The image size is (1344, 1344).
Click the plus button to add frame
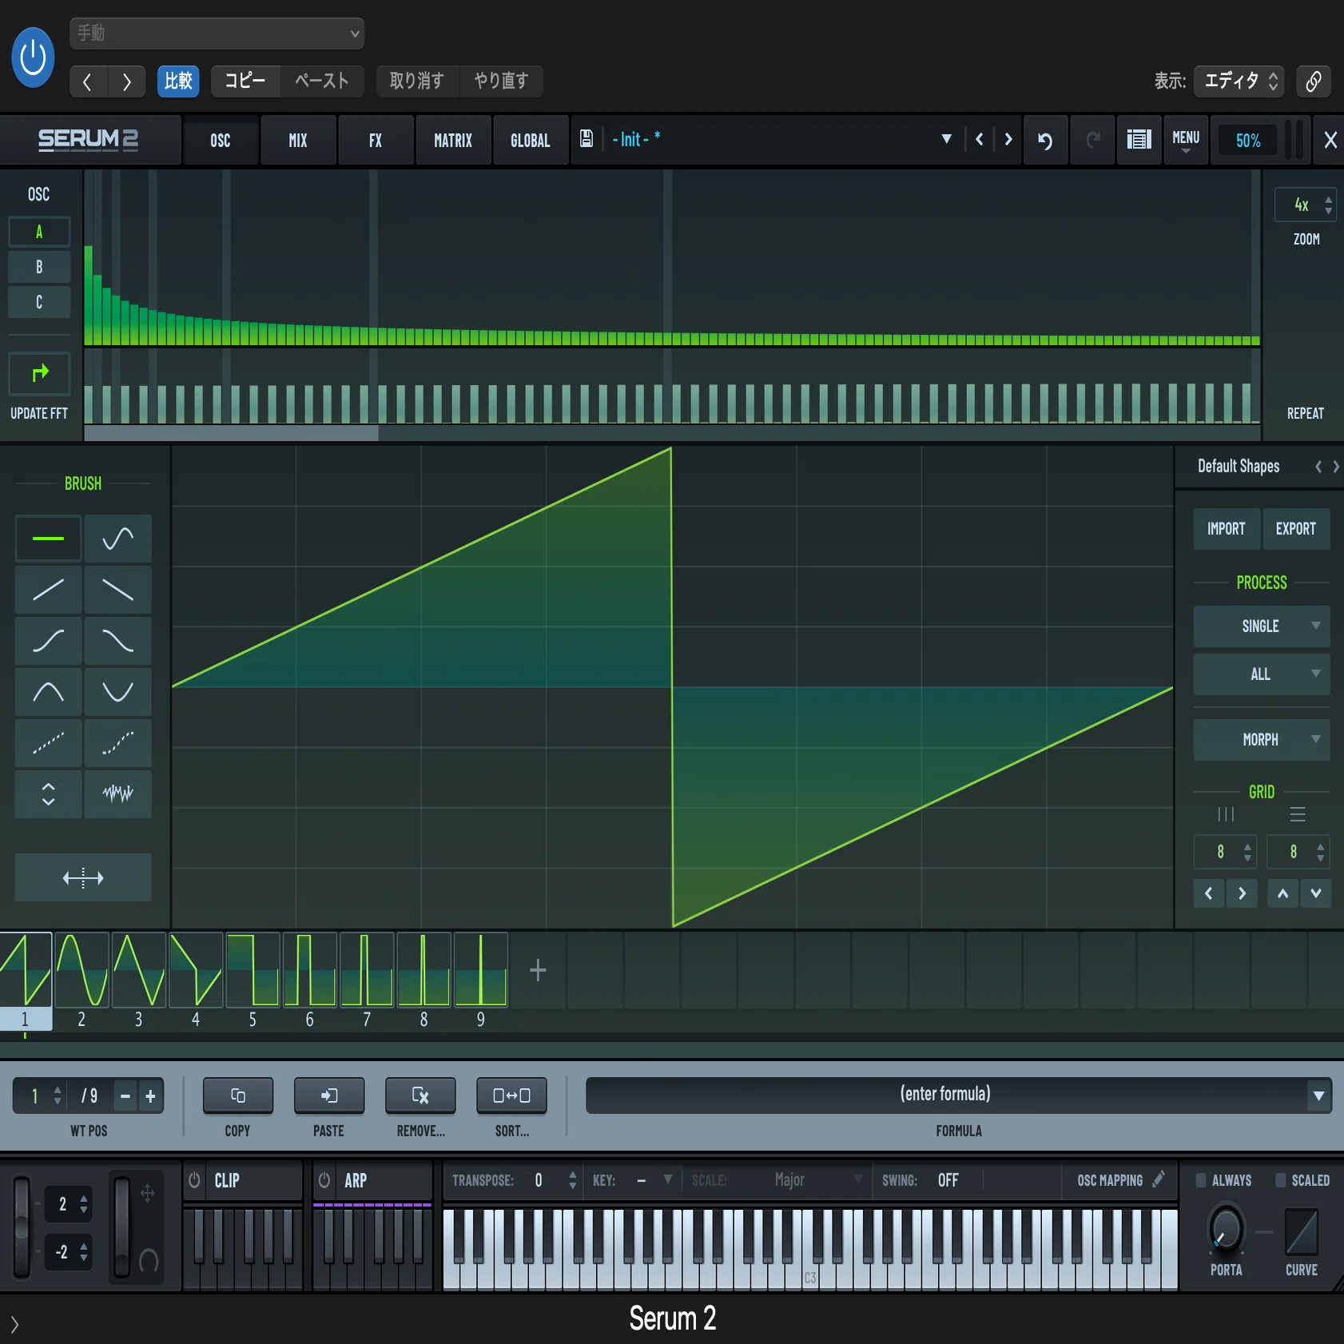[x=538, y=970]
